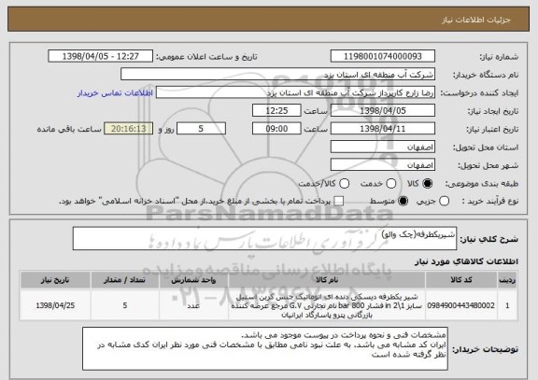Click product code 0984900443480002 cell
Image resolution: width=538 pixels, height=380 pixels.
(x=461, y=305)
